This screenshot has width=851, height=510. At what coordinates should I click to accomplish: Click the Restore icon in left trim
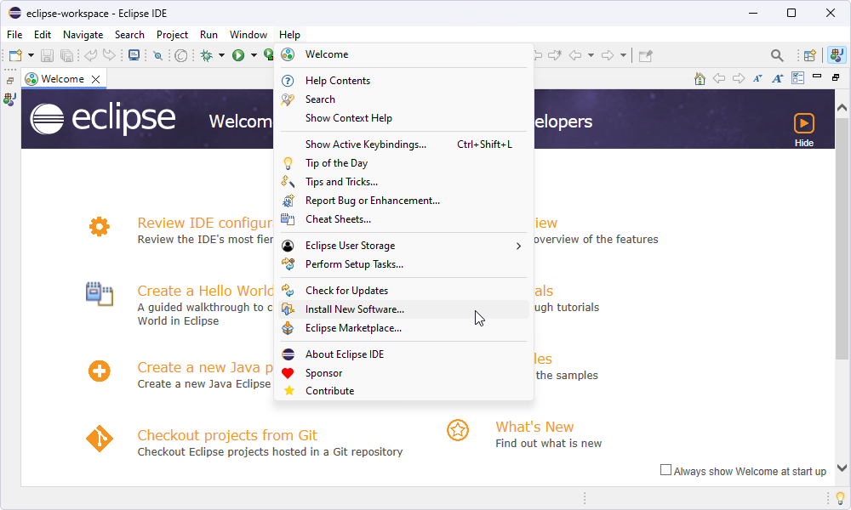point(9,81)
